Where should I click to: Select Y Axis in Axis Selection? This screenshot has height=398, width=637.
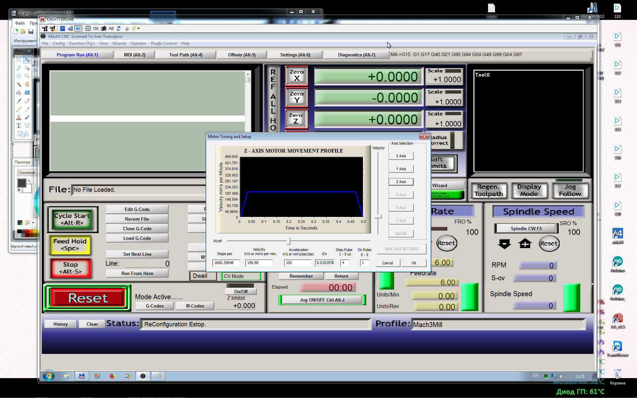401,169
